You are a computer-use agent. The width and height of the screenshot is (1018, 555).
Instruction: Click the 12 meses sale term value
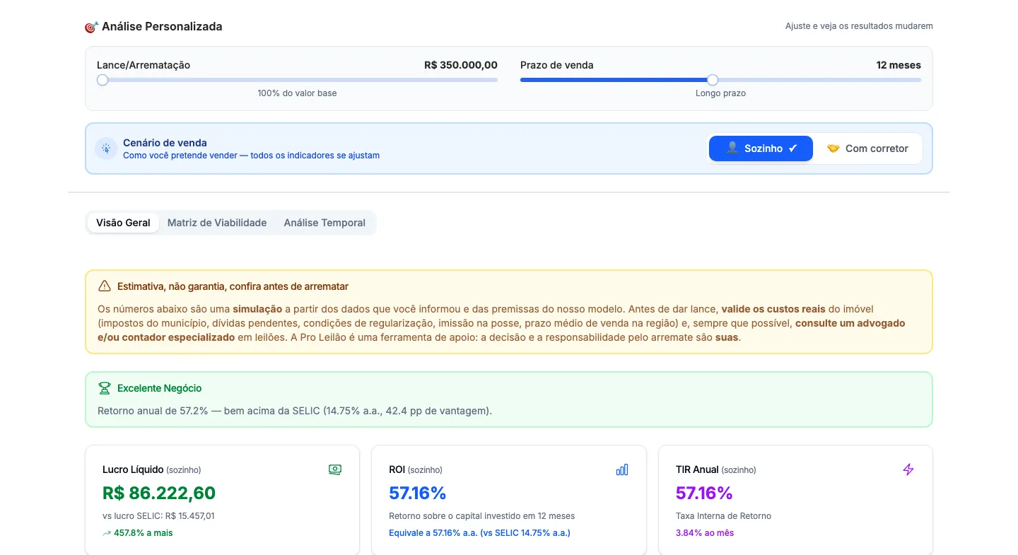[x=899, y=65]
